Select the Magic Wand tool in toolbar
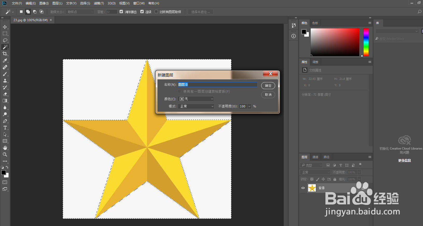 5,47
